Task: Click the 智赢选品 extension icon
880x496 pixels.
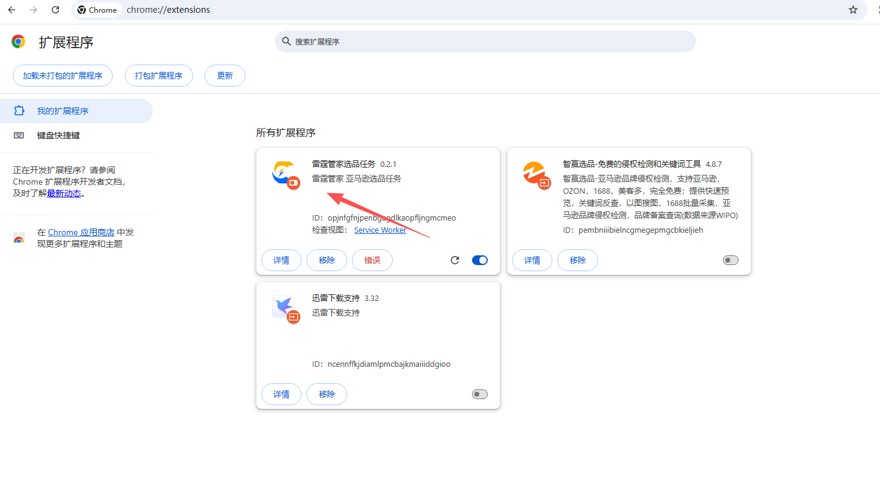Action: 535,174
